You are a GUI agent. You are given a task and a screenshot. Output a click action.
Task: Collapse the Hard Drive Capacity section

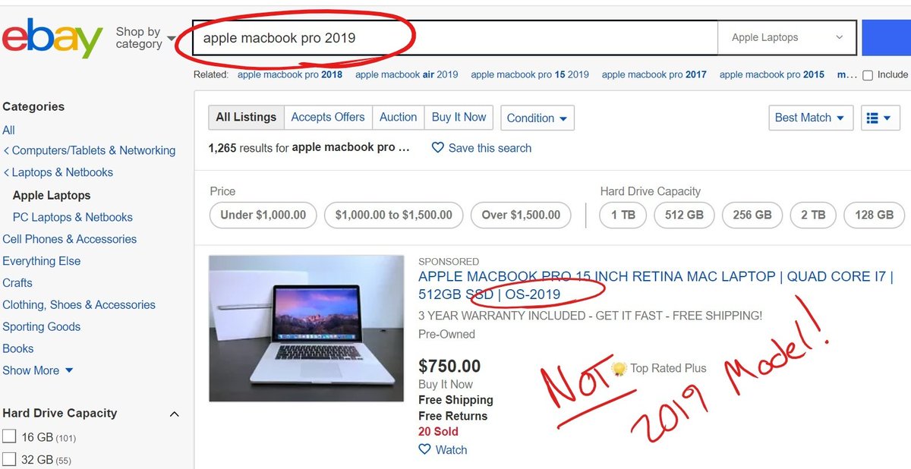[x=174, y=414]
